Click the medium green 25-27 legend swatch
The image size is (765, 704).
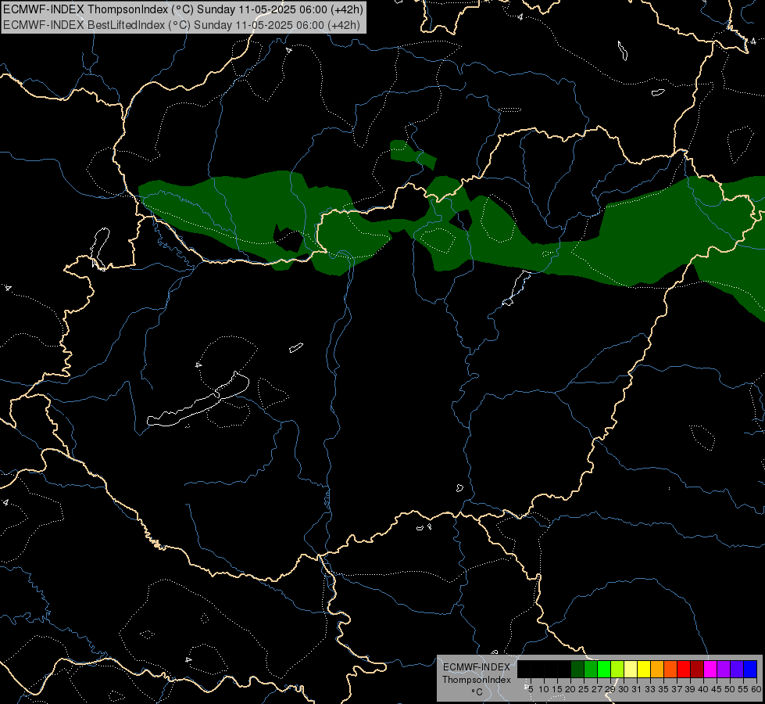click(x=591, y=670)
